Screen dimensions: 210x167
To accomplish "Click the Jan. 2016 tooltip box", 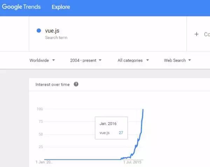I will point(111,128).
